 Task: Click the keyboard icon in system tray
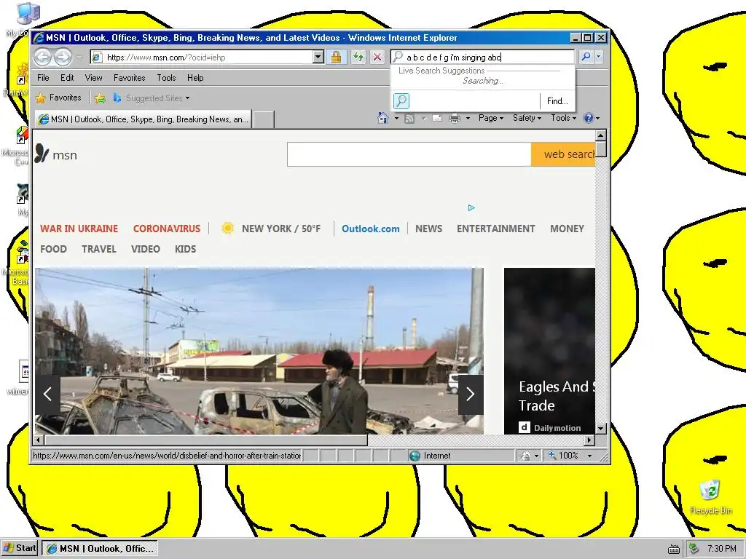pyautogui.click(x=674, y=549)
